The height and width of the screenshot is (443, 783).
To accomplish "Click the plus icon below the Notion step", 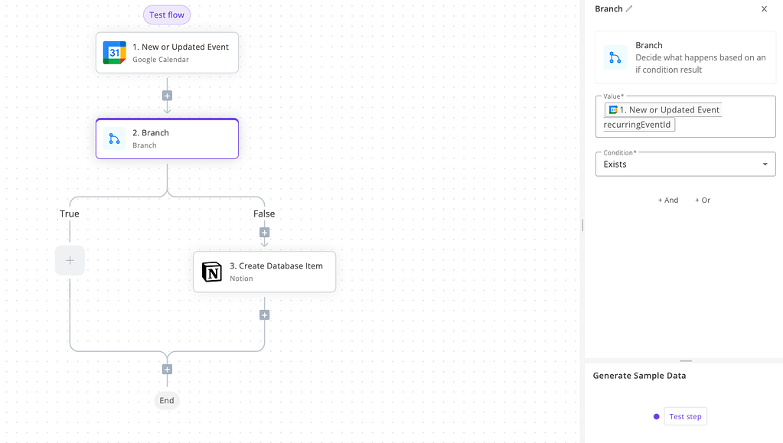I will pyautogui.click(x=264, y=314).
